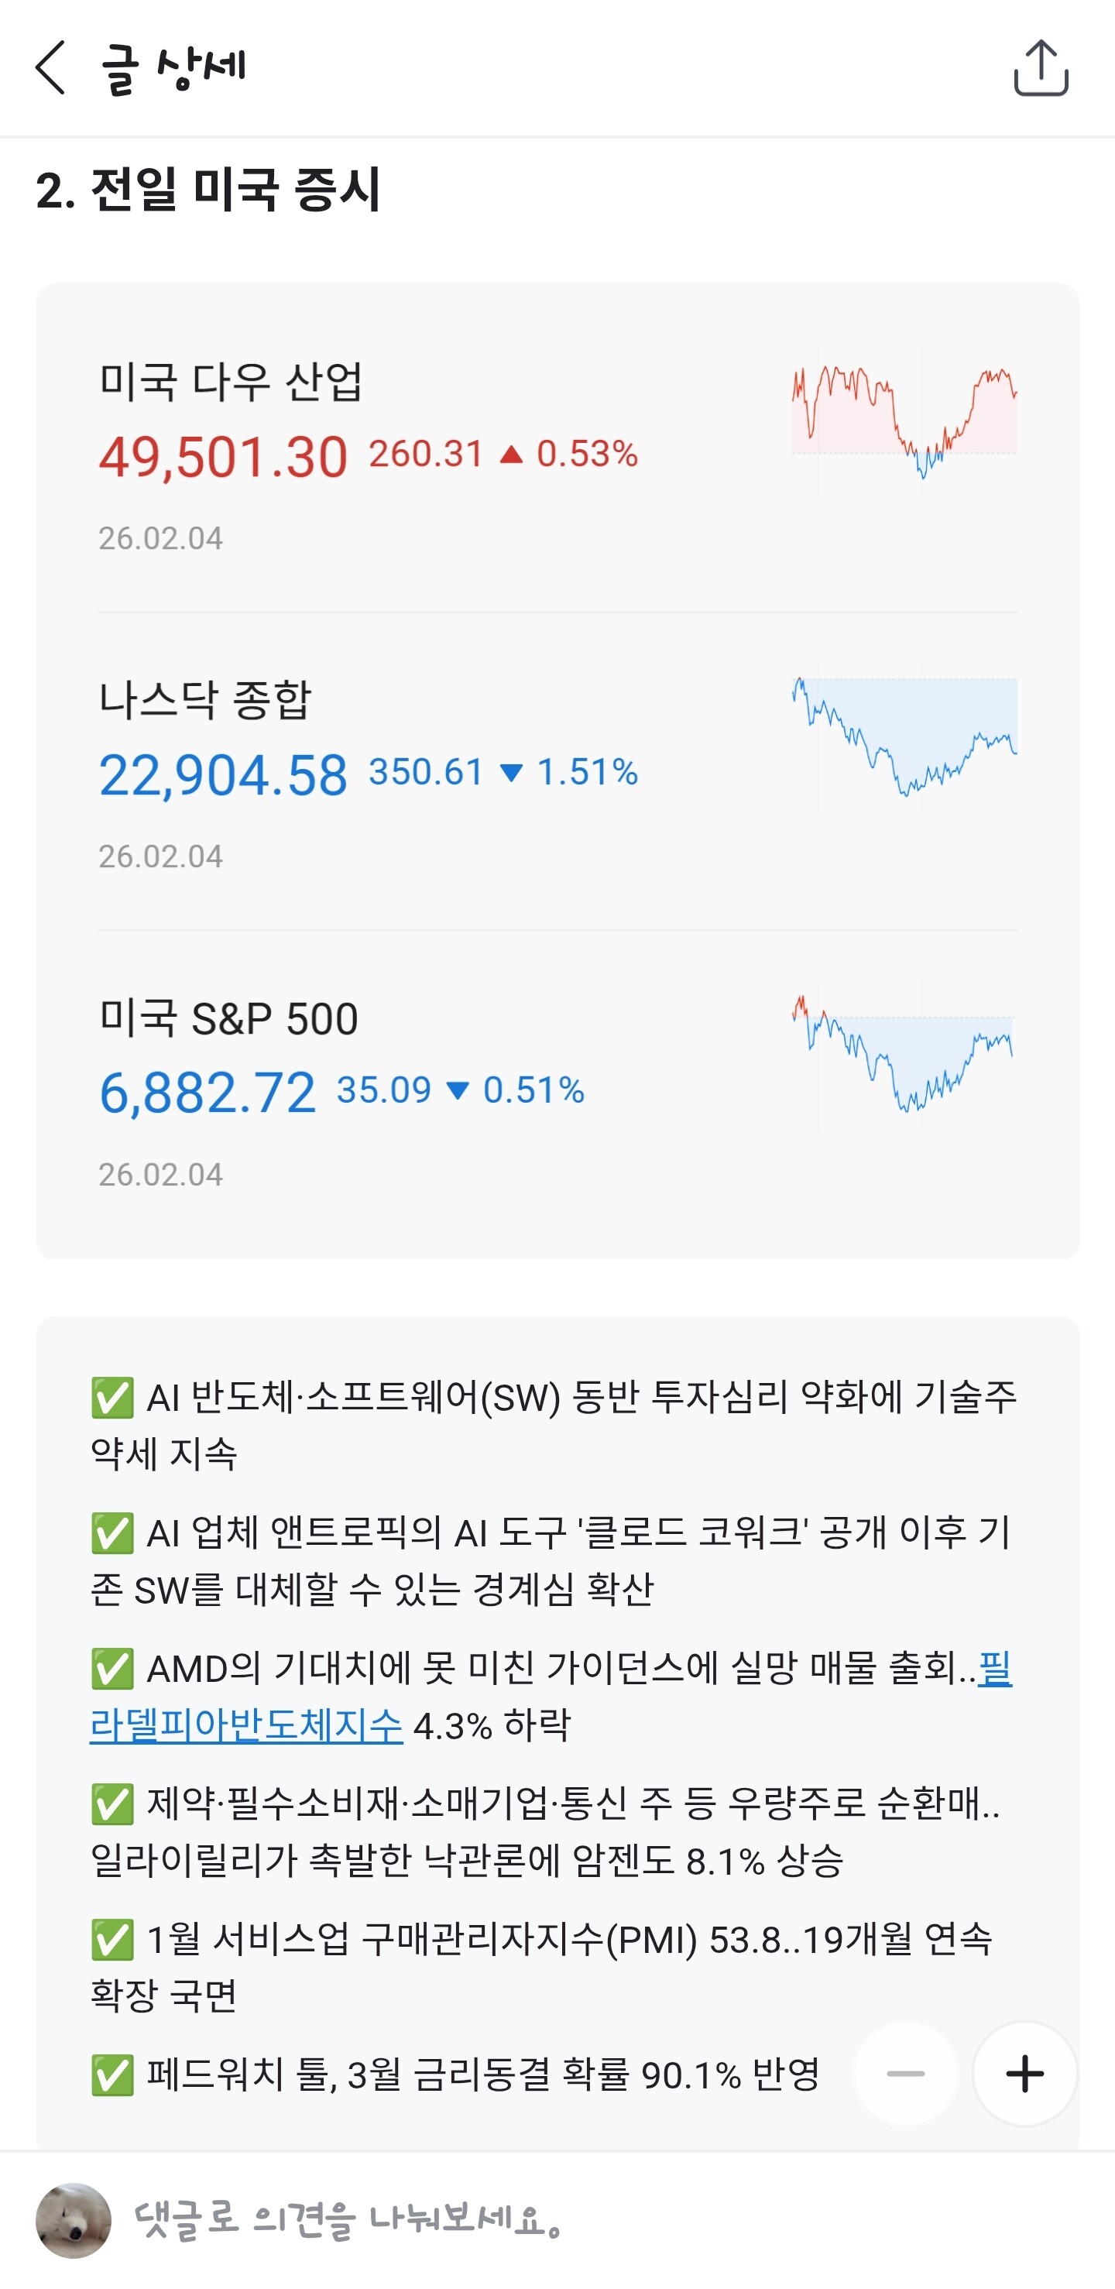Viewport: 1115px width, 2289px height.
Task: Tap the Nasdaq price 22,904.58
Action: tap(223, 775)
